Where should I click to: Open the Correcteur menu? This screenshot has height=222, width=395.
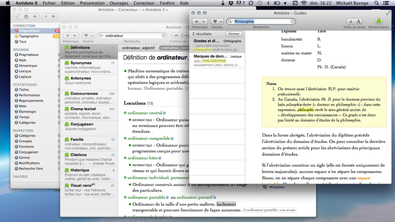pyautogui.click(x=144, y=3)
